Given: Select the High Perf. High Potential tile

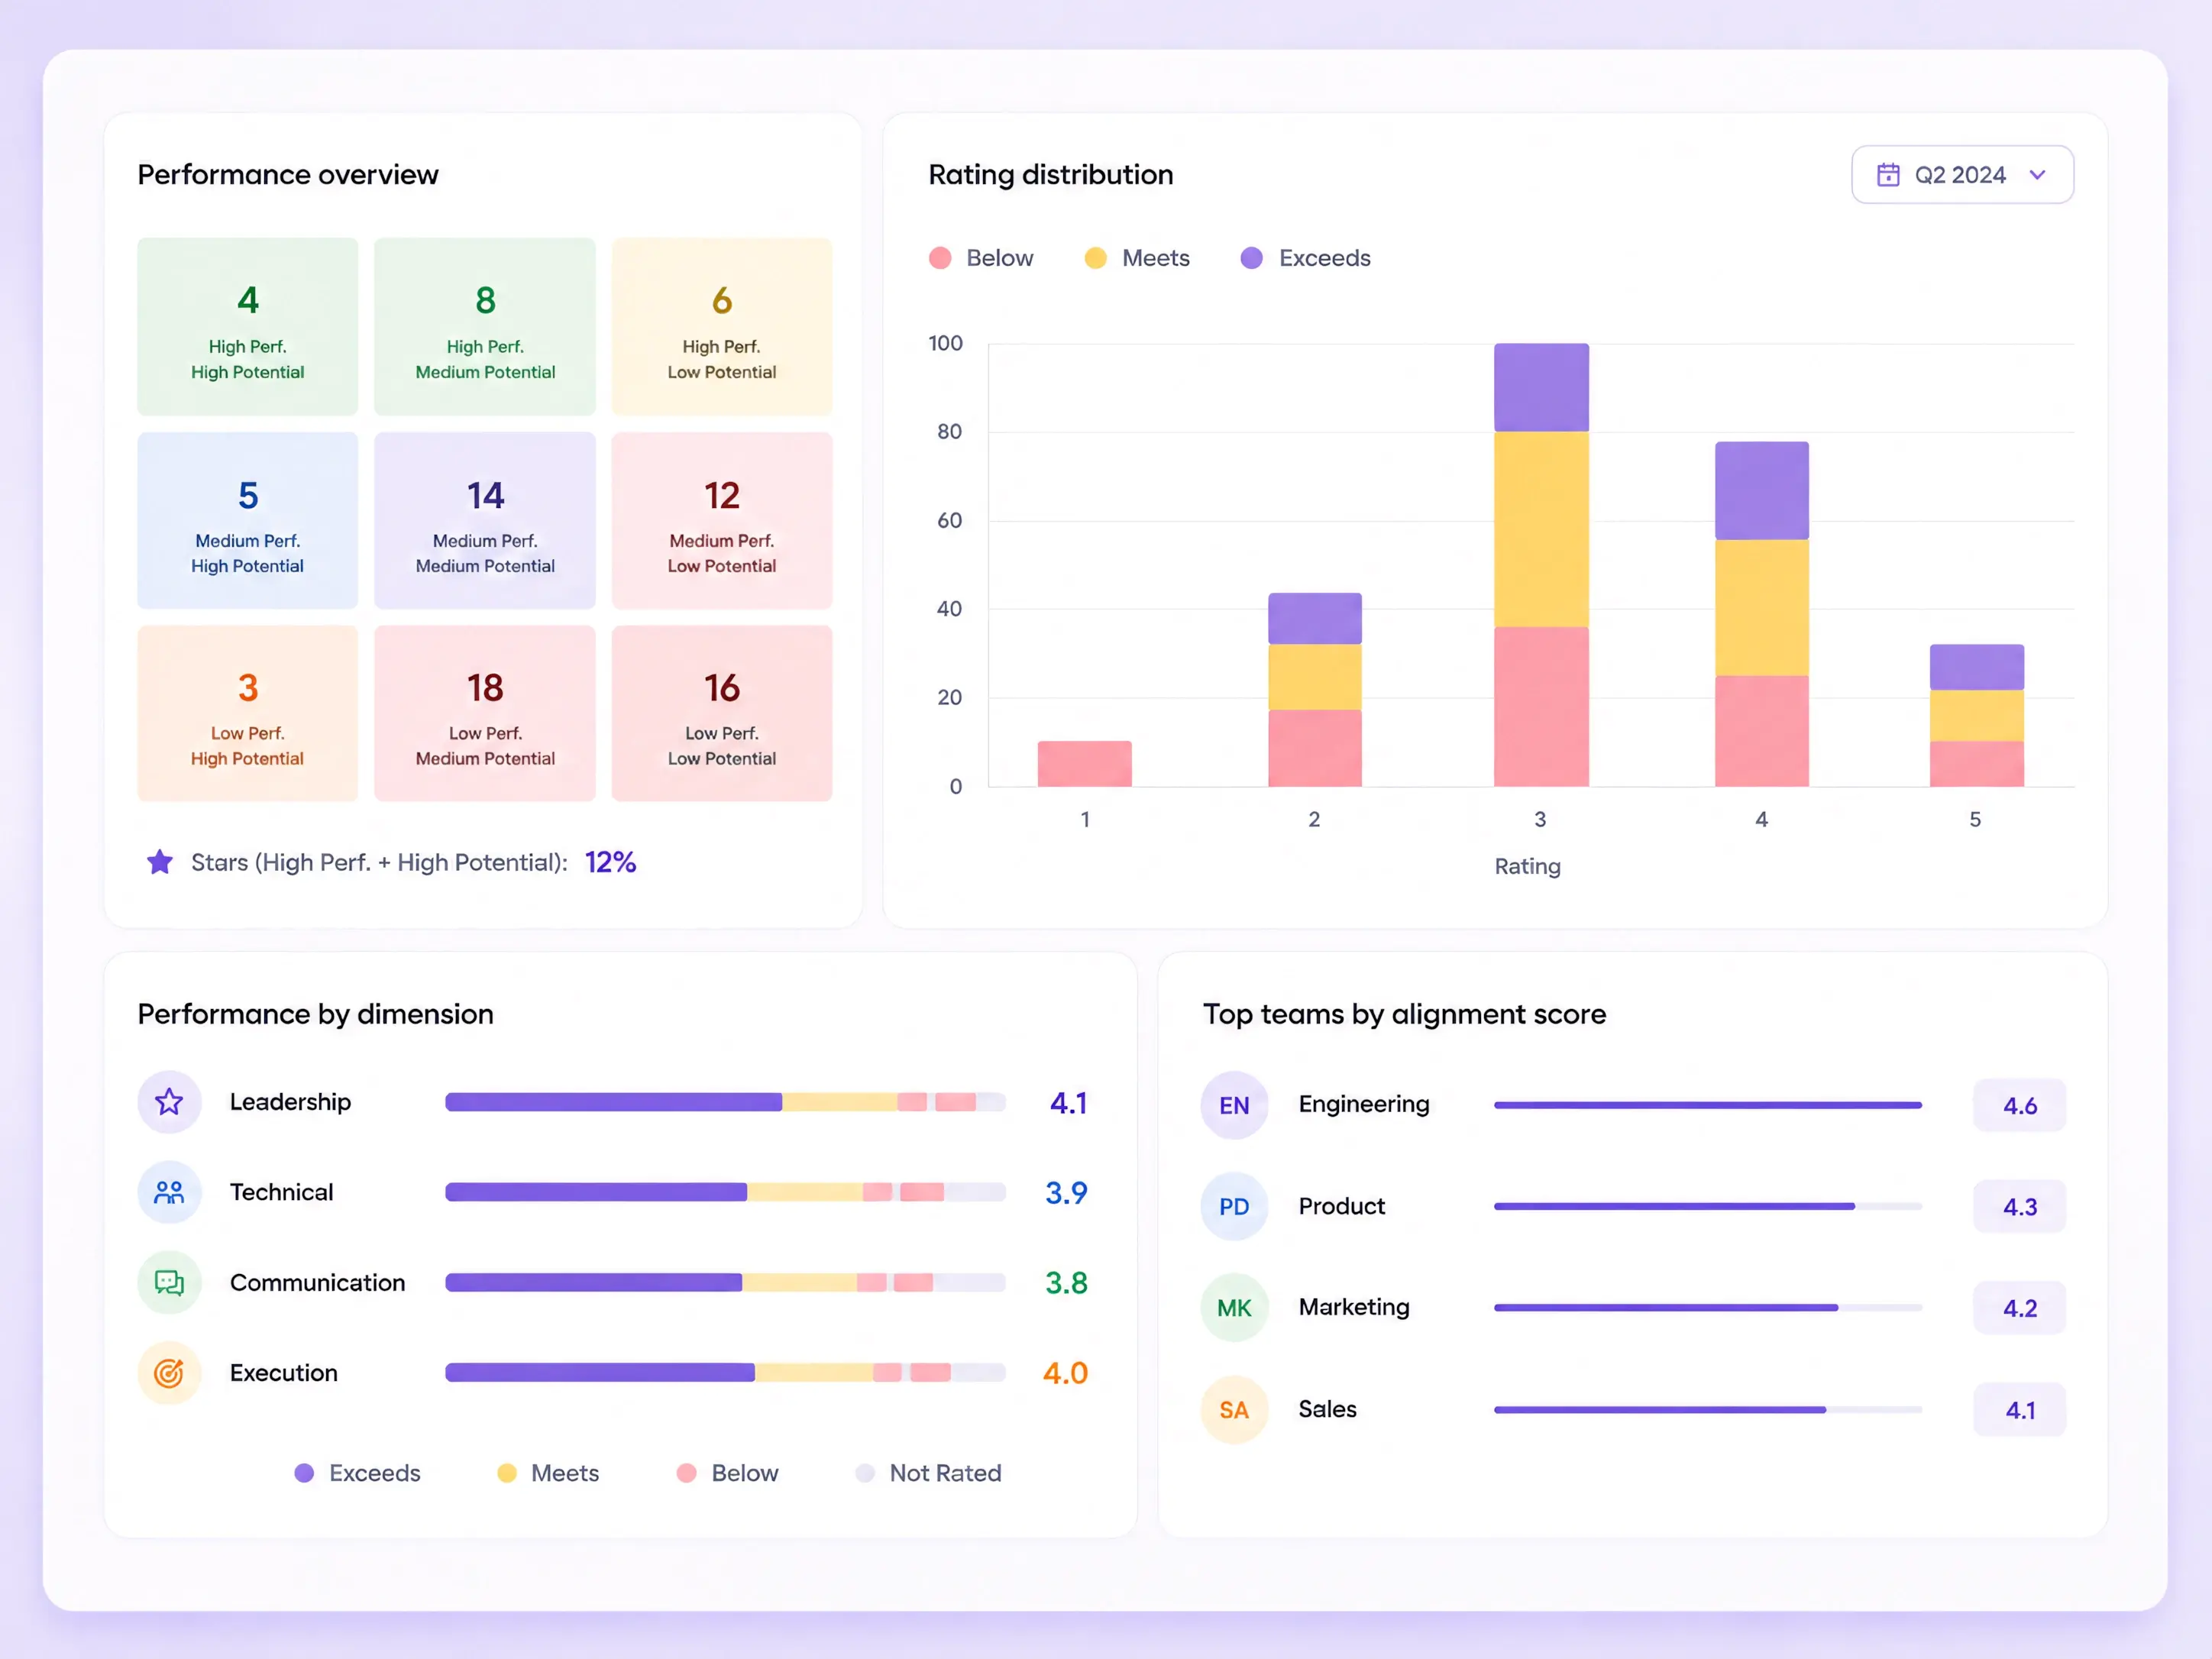Looking at the screenshot, I should [247, 326].
